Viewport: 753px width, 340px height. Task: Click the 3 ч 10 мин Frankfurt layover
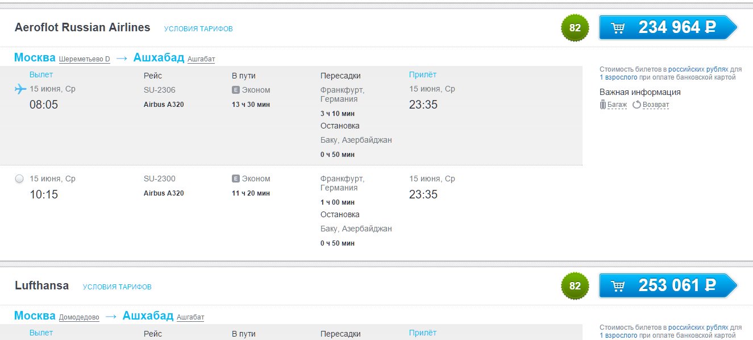(338, 114)
